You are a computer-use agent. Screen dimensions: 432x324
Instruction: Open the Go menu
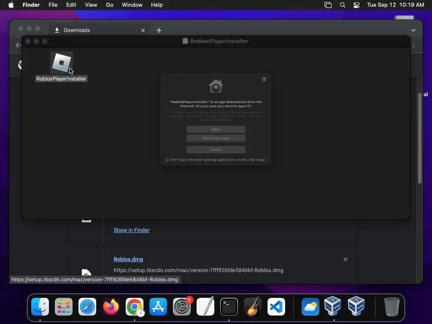[x=110, y=5]
